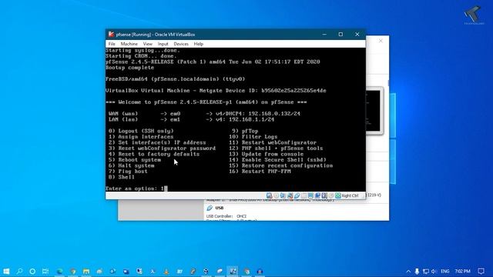Open the VirtualBox cube taskbar icon

point(206,271)
